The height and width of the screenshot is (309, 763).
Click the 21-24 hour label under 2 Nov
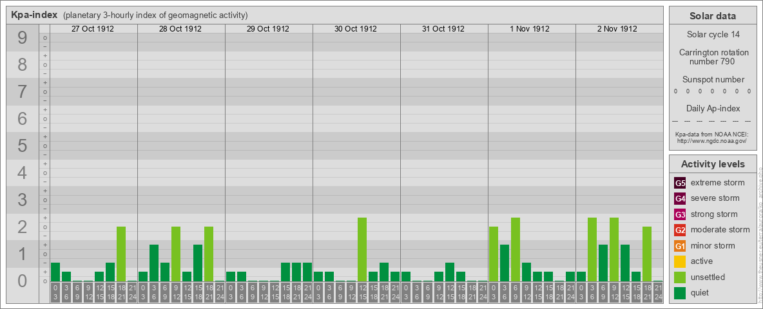(658, 293)
